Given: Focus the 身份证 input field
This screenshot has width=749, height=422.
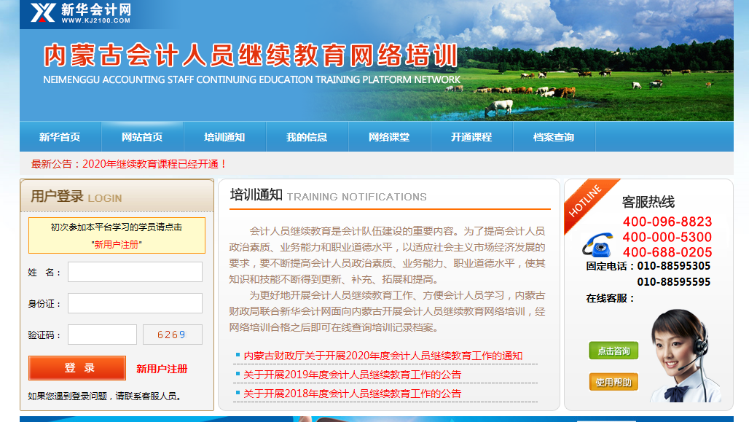Looking at the screenshot, I should coord(135,303).
